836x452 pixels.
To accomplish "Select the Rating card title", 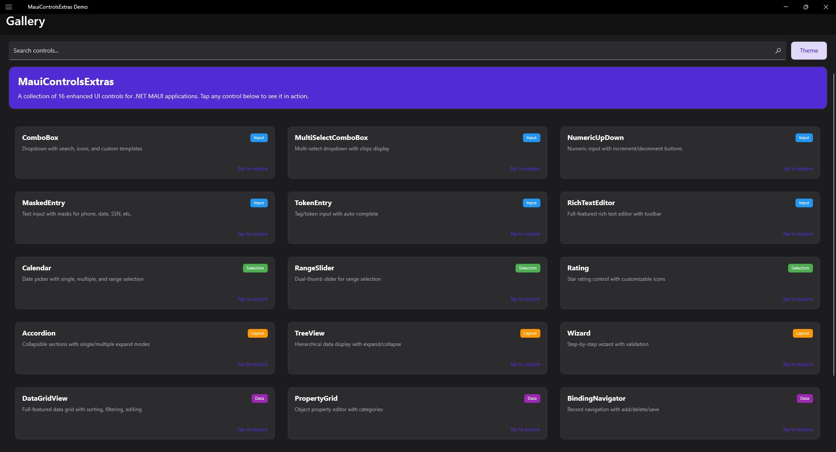I will coord(578,268).
